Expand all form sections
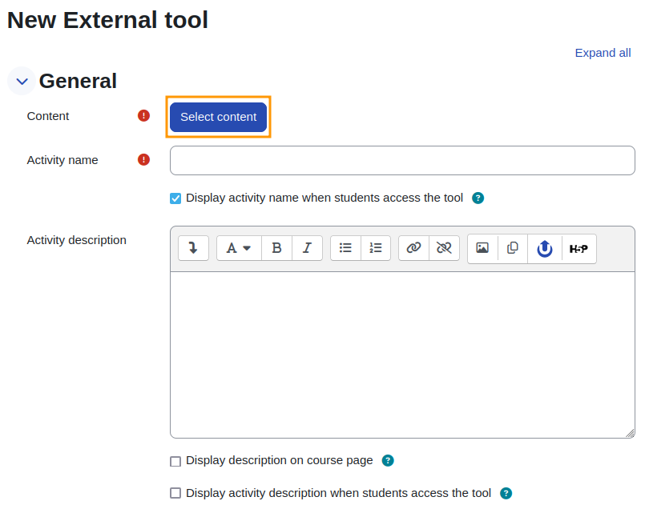The width and height of the screenshot is (645, 517). [x=603, y=53]
